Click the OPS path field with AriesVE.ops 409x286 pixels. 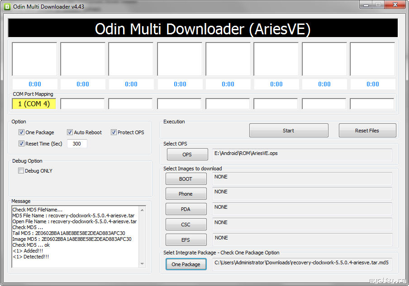(302, 155)
